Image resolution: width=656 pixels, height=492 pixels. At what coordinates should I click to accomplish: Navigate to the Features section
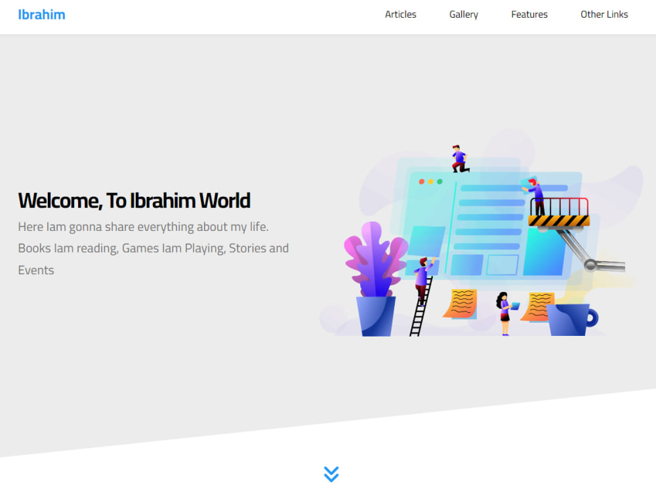pyautogui.click(x=529, y=14)
